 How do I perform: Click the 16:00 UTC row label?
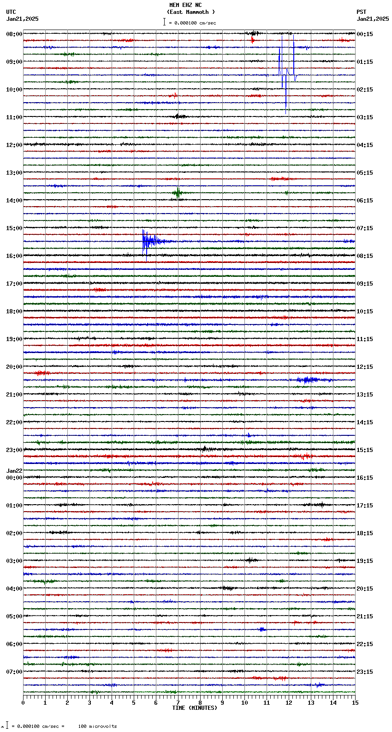(x=14, y=256)
